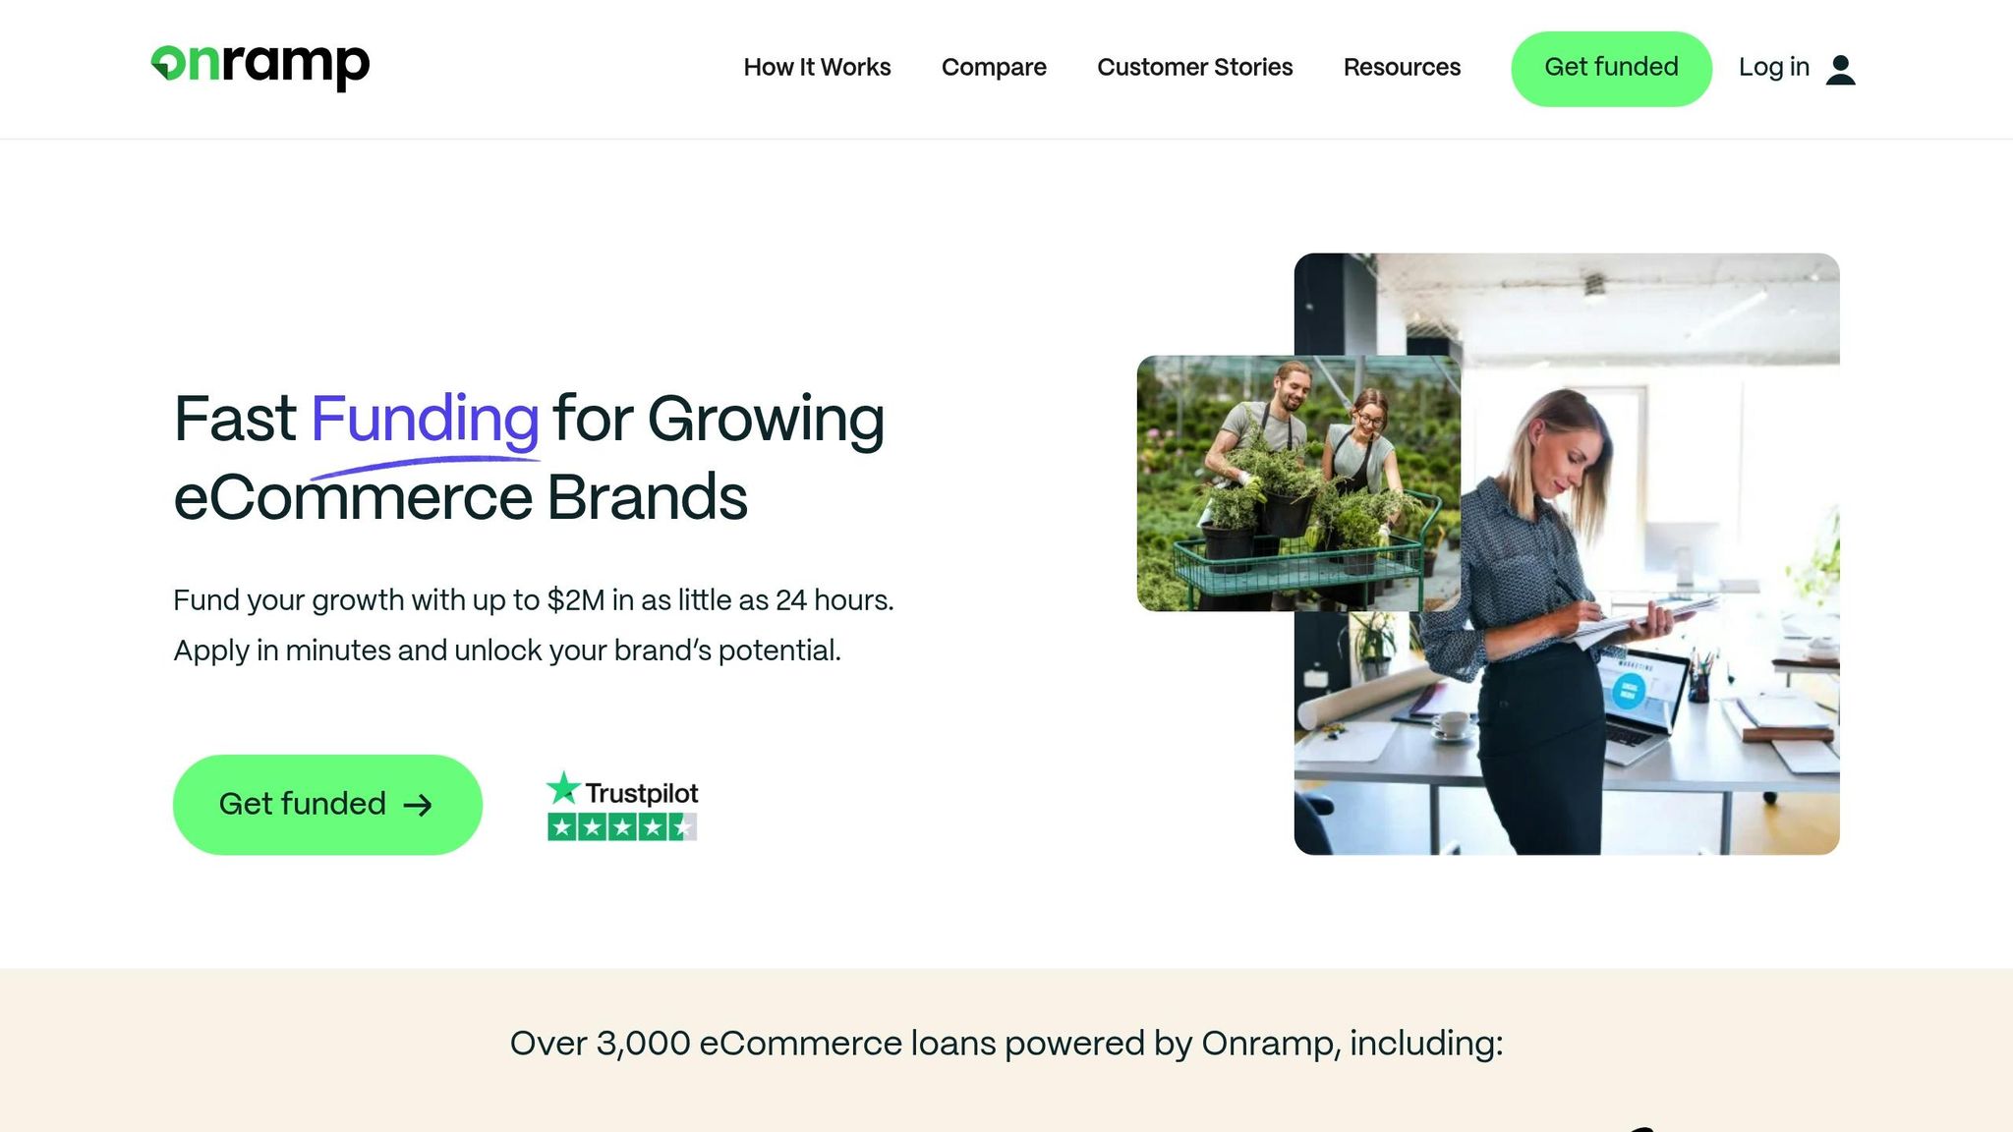Click Get funded button in navigation header
This screenshot has width=2013, height=1132.
pos(1611,69)
